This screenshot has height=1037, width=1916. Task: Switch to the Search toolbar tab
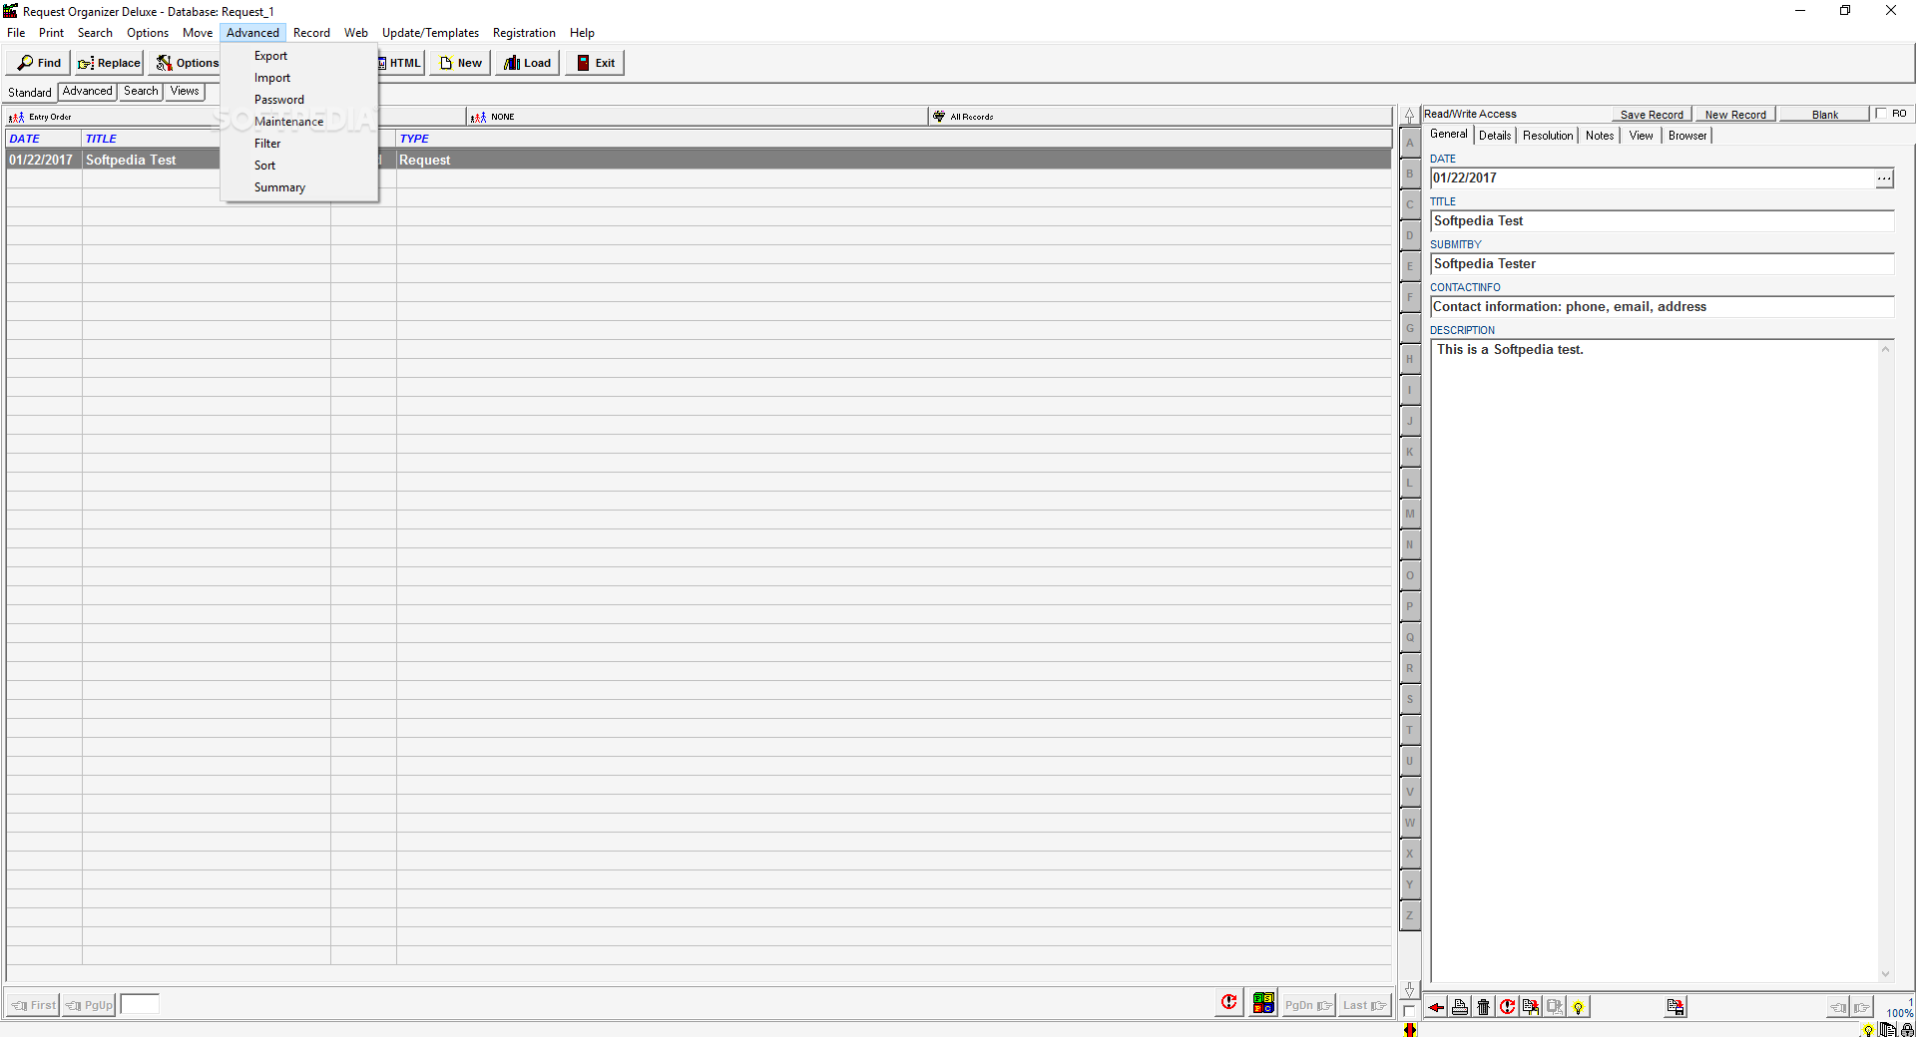(x=141, y=91)
